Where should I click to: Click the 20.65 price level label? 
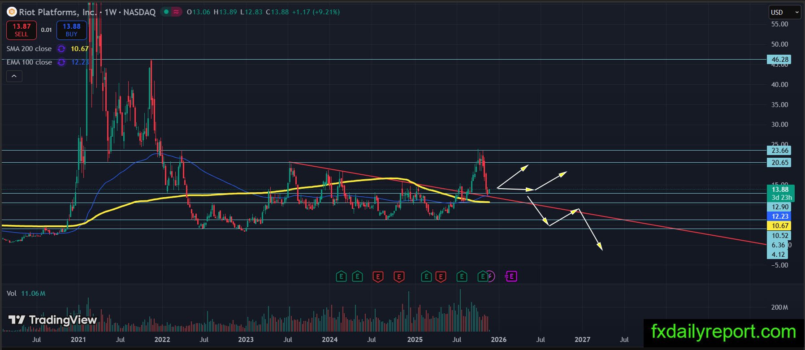coord(780,163)
